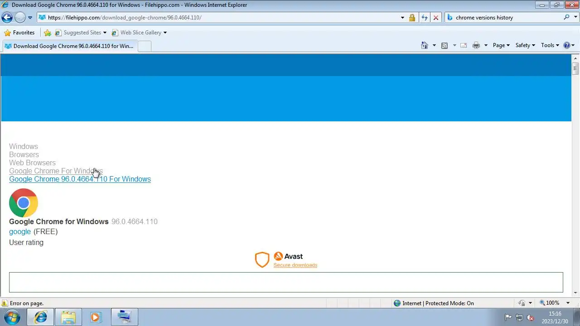Click the Stop loading red X icon
The image size is (580, 326).
coord(436,18)
